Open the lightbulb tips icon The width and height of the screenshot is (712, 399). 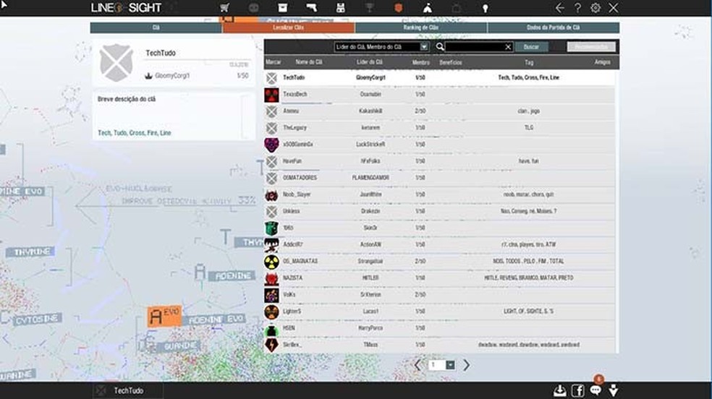(x=485, y=8)
